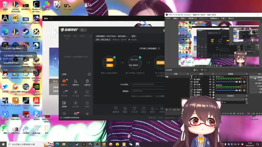The image size is (262, 147).
Task: Adjust the Desktop Audio volume slider
Action: pos(227,90)
